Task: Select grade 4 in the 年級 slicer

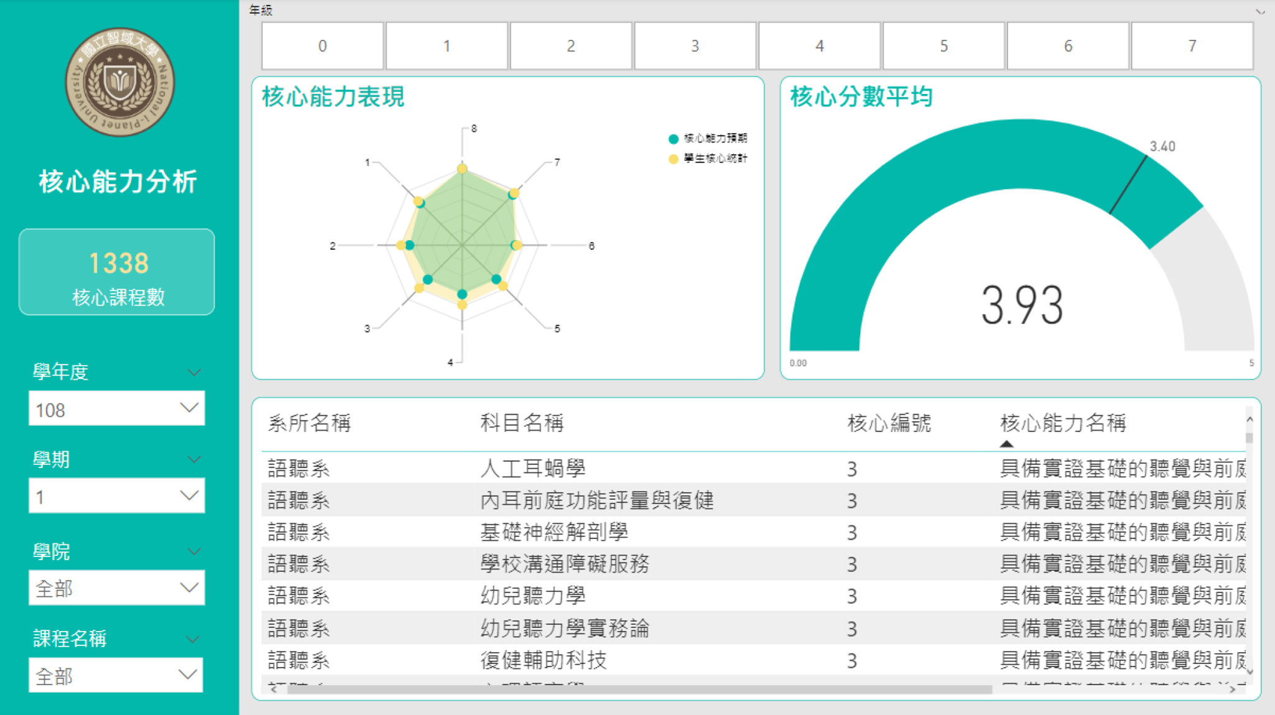Action: point(820,46)
